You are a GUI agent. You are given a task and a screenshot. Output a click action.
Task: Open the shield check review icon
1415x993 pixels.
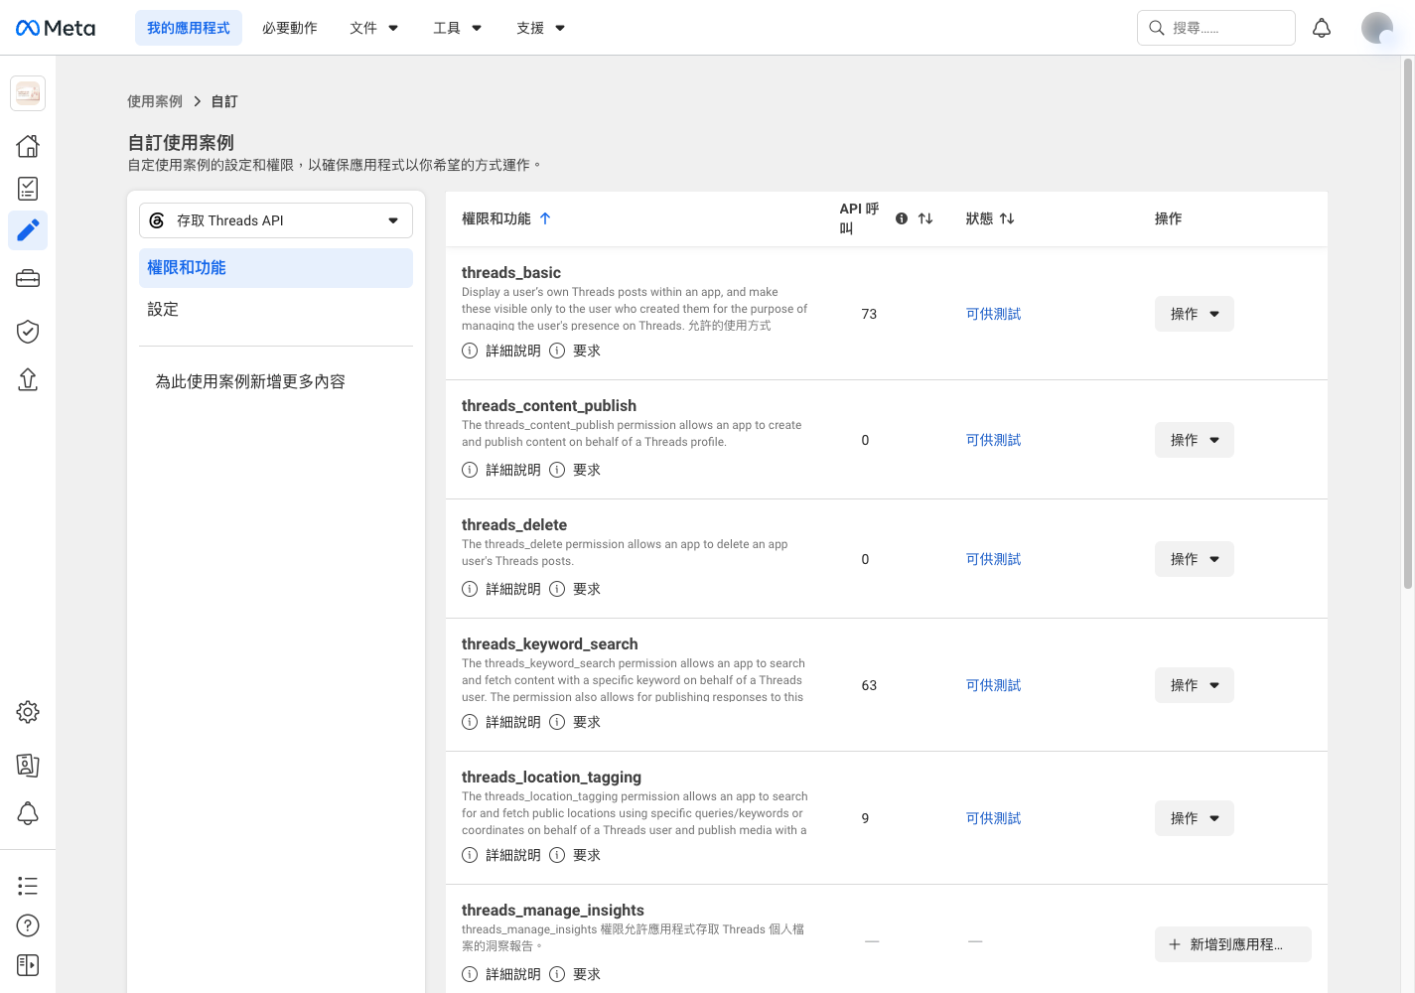(x=28, y=331)
